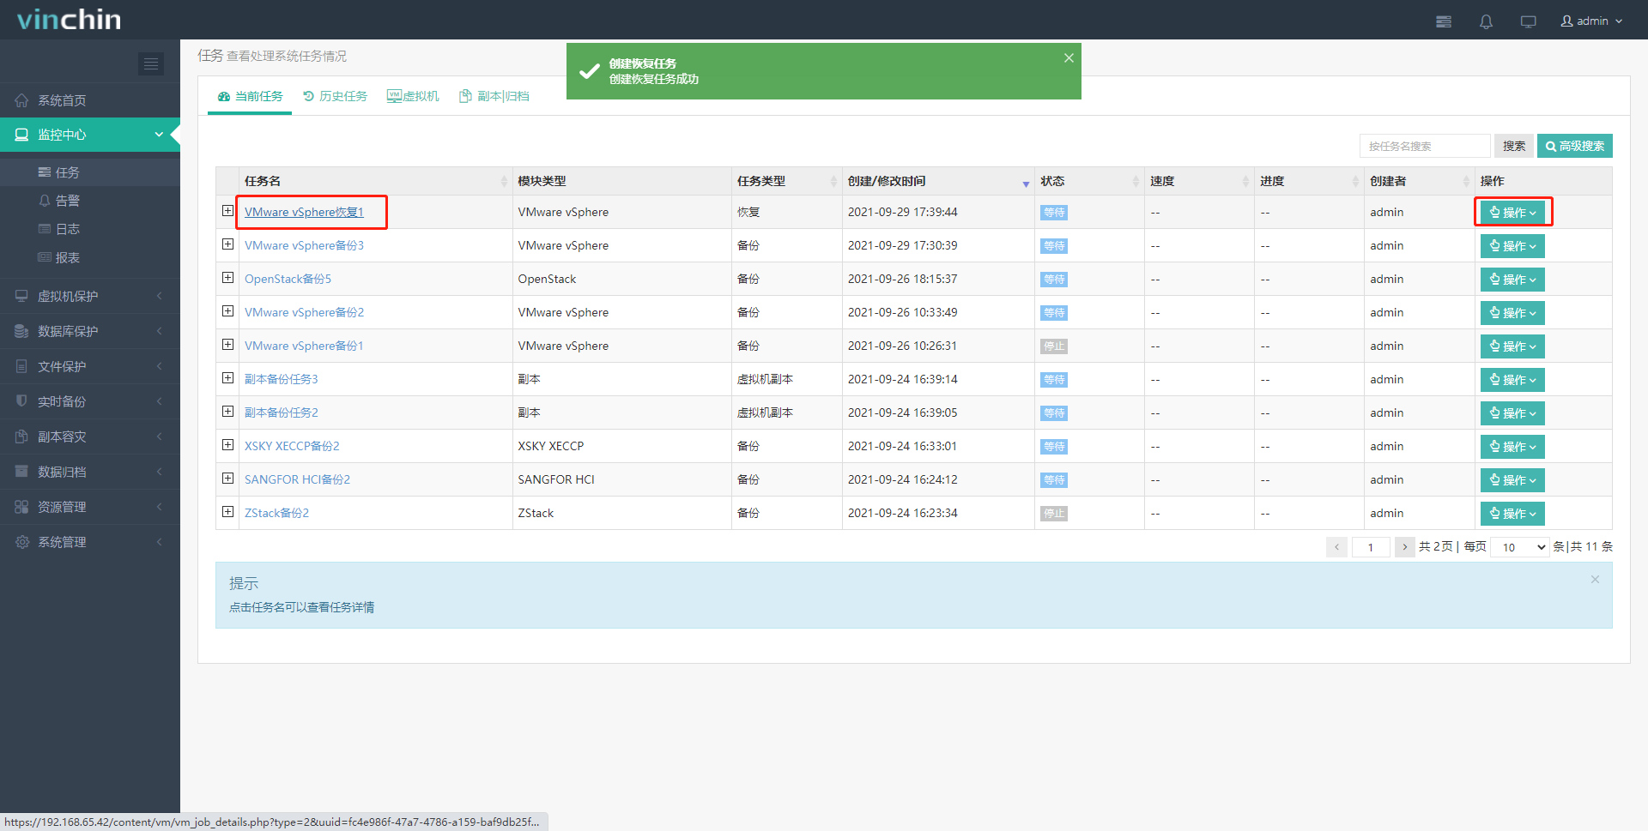The height and width of the screenshot is (831, 1648).
Task: Go to next page of tasks
Action: pos(1404,546)
